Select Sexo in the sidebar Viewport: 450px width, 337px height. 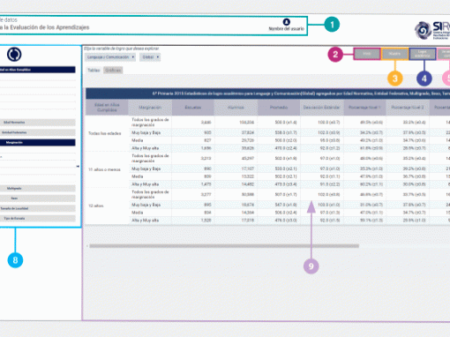pos(38,198)
